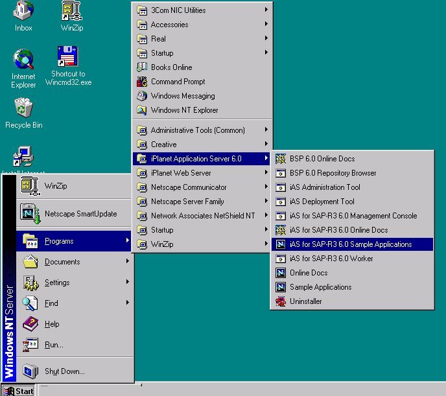Screen dimensions: 446x396
Task: Click the Windows NT Explorer label
Action: [x=184, y=110]
